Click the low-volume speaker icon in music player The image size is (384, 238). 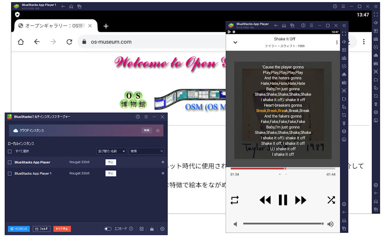235,224
